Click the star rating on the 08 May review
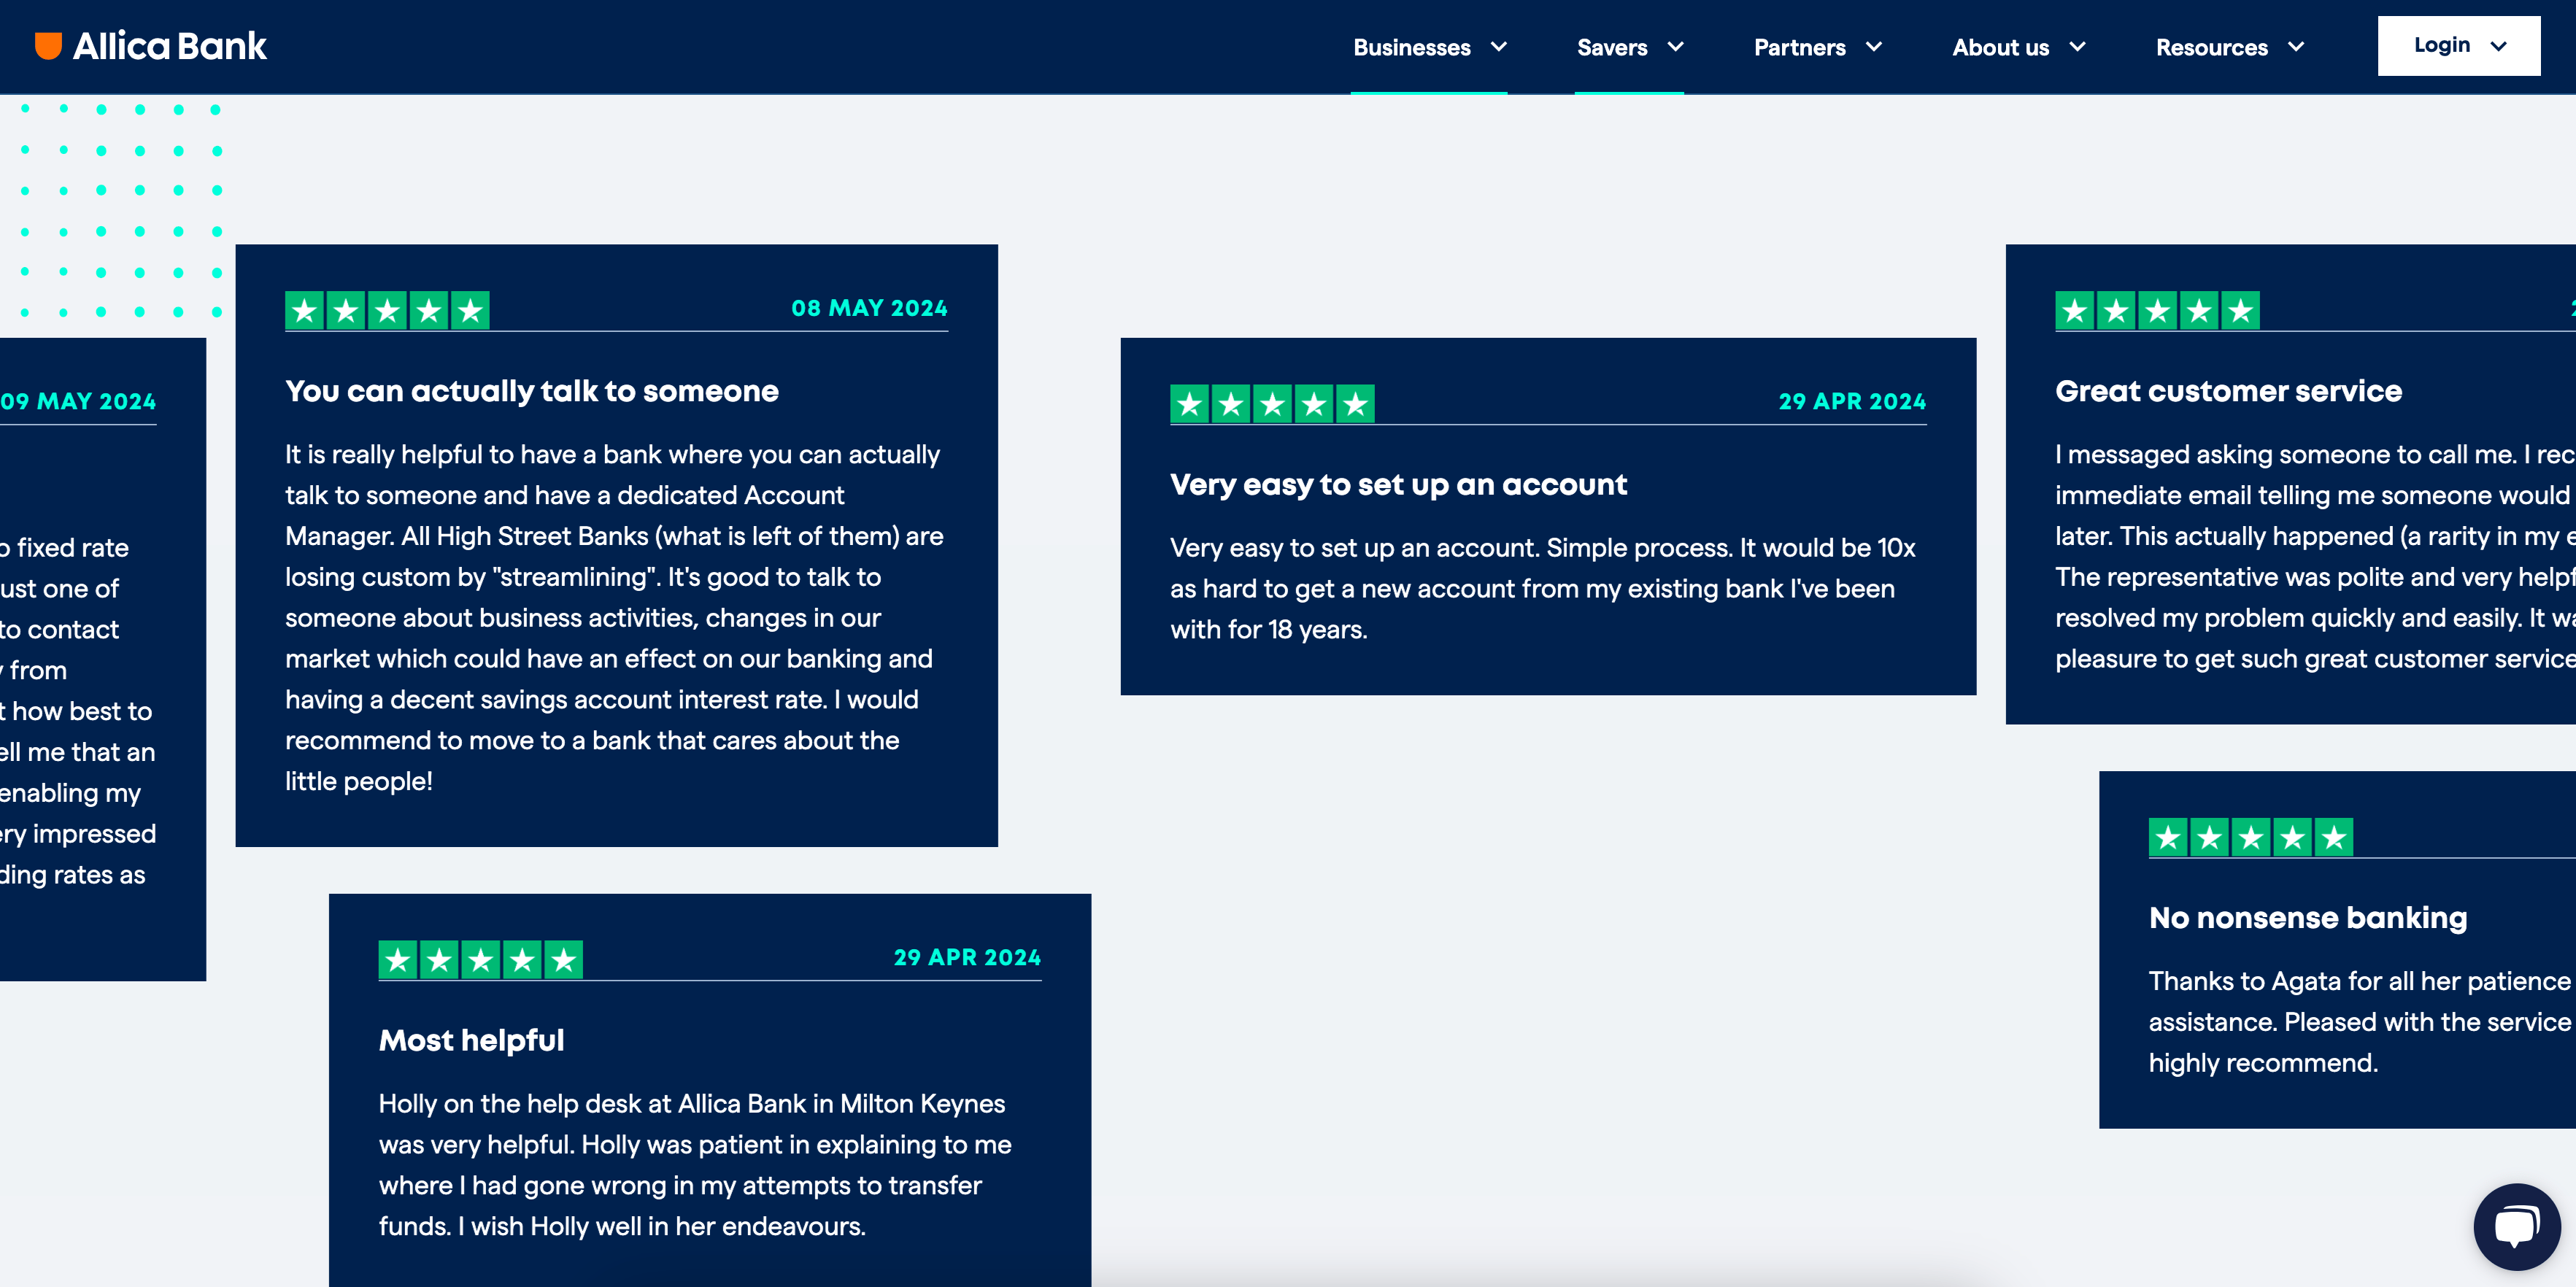 click(x=387, y=311)
